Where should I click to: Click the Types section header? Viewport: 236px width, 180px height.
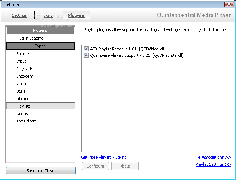pyautogui.click(x=40, y=46)
